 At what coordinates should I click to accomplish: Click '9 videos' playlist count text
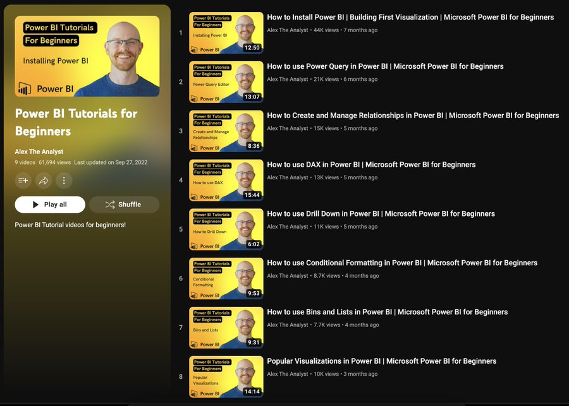(25, 162)
